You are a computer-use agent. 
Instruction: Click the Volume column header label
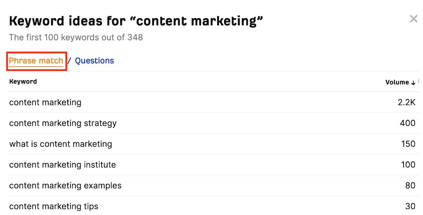(397, 82)
